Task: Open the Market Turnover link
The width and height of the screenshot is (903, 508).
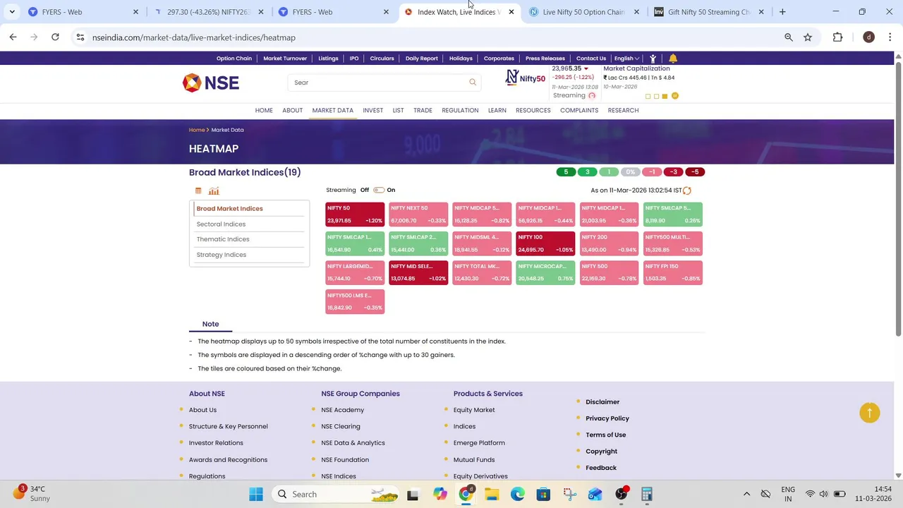Action: pyautogui.click(x=285, y=59)
